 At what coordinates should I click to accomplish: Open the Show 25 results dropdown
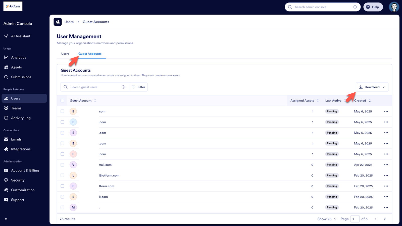(x=326, y=219)
